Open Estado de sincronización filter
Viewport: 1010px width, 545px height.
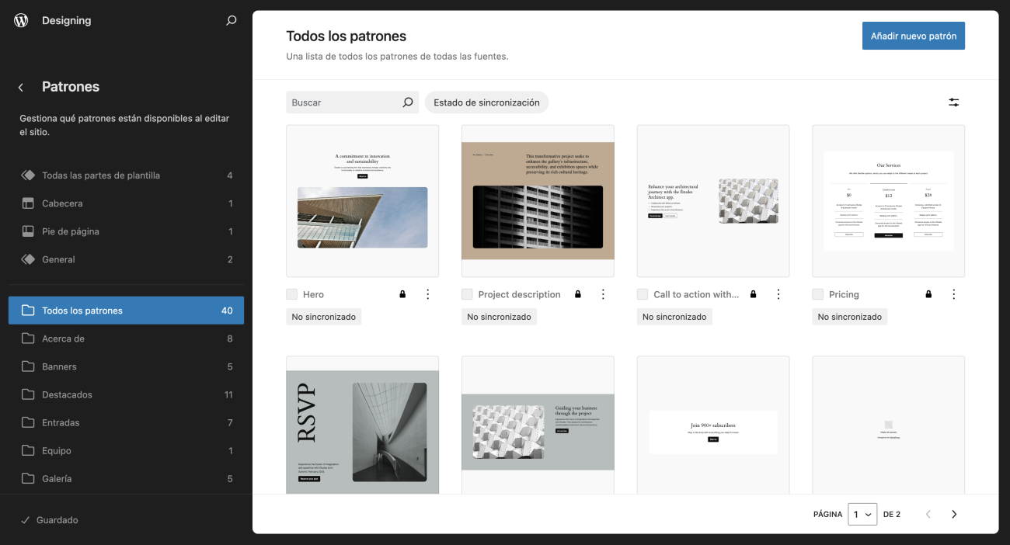click(486, 102)
